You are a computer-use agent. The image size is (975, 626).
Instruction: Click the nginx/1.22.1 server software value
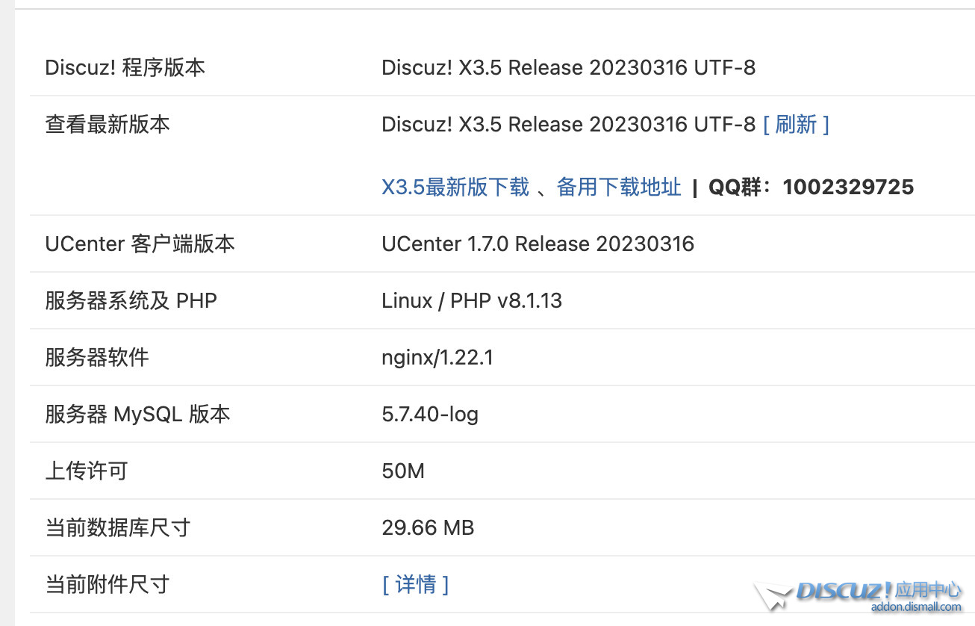point(437,357)
